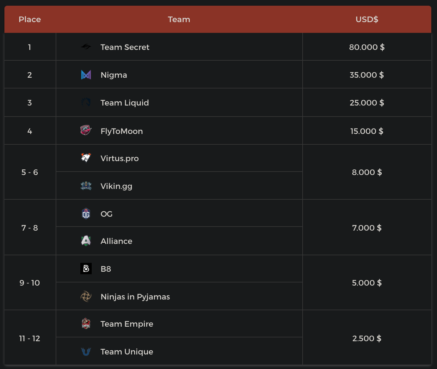
Task: Click the Team column header
Action: 179,19
